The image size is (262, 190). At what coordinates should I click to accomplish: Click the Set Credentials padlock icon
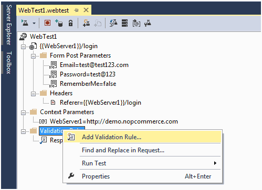coord(70,23)
